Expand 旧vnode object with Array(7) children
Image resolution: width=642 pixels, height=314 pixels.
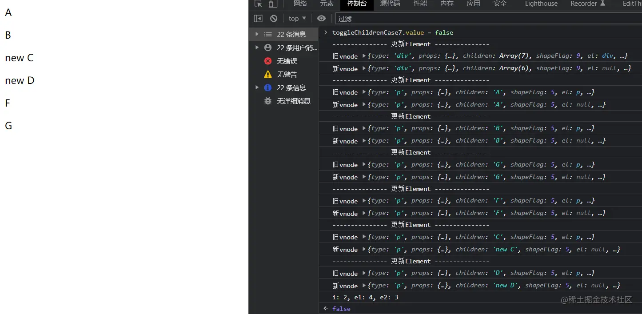(364, 56)
